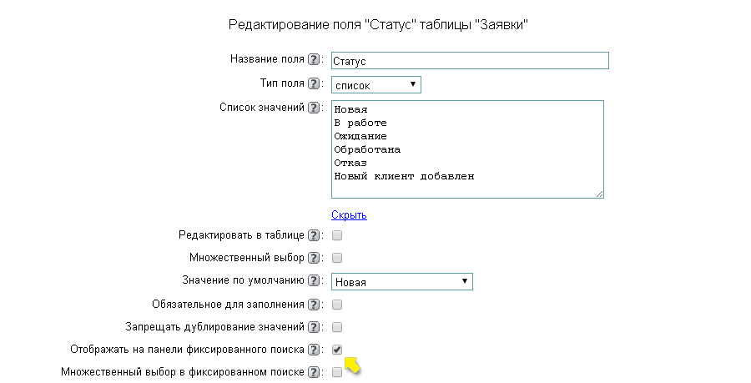Image resolution: width=751 pixels, height=383 pixels.
Task: Click inside the "Список значений" textarea
Action: [467, 150]
